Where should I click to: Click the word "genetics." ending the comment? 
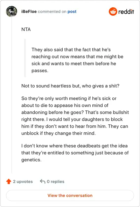[31, 160]
